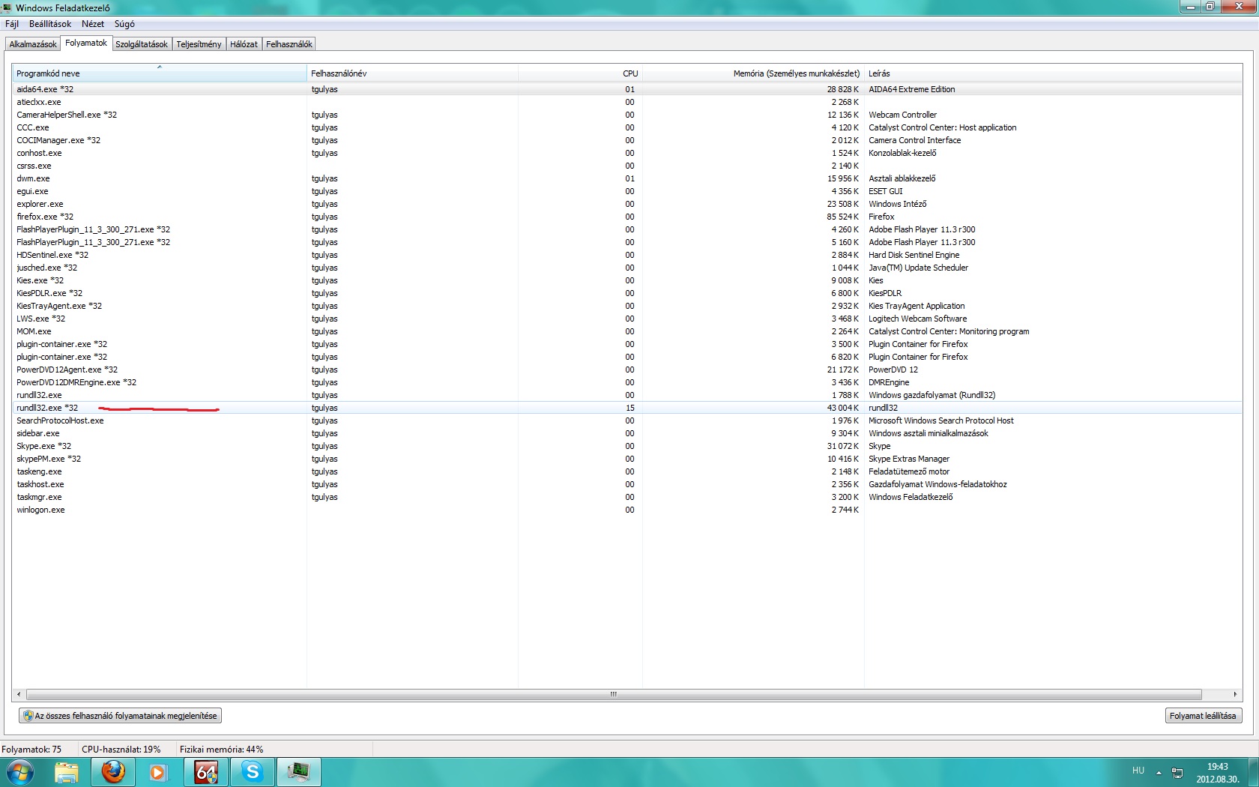
Task: Select the conhost.exe process
Action: [x=627, y=153]
